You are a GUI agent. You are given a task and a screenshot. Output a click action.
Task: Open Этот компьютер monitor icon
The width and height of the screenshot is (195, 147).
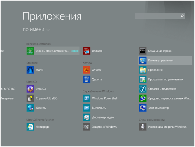coord(143,108)
